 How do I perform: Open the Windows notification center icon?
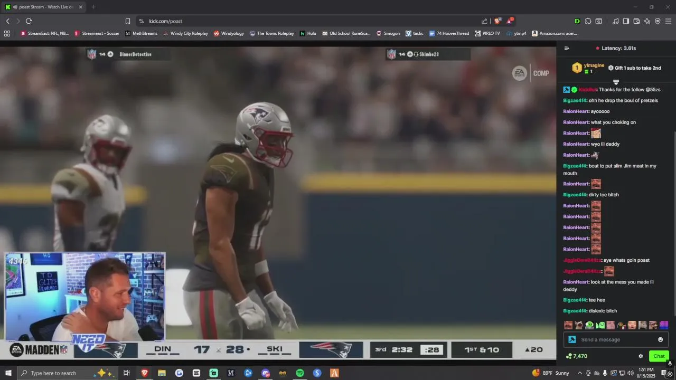(664, 373)
